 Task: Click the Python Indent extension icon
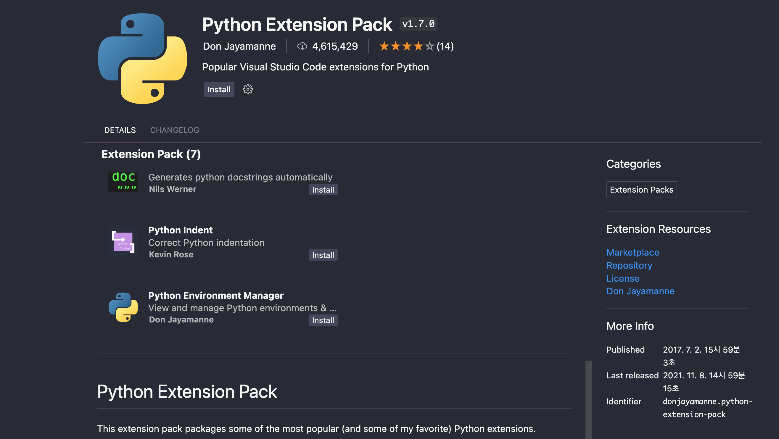tap(123, 242)
